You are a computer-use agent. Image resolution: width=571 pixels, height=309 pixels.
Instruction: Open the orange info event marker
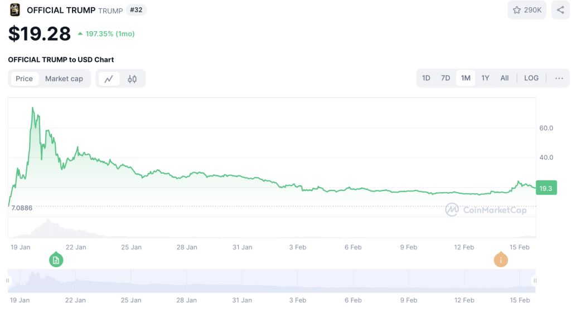click(501, 259)
